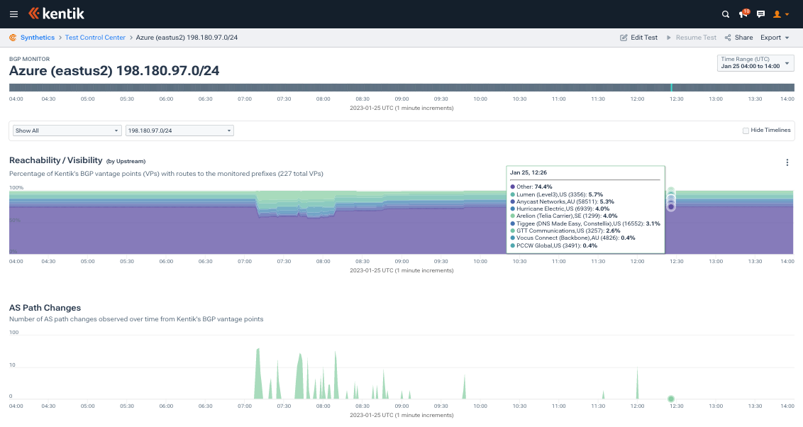Click the Resume Test play icon
This screenshot has height=427, width=803.
point(669,38)
